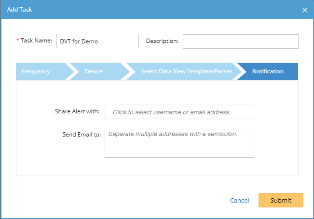Click the "Add Task" dialog title
This screenshot has width=314, height=219.
coord(20,10)
